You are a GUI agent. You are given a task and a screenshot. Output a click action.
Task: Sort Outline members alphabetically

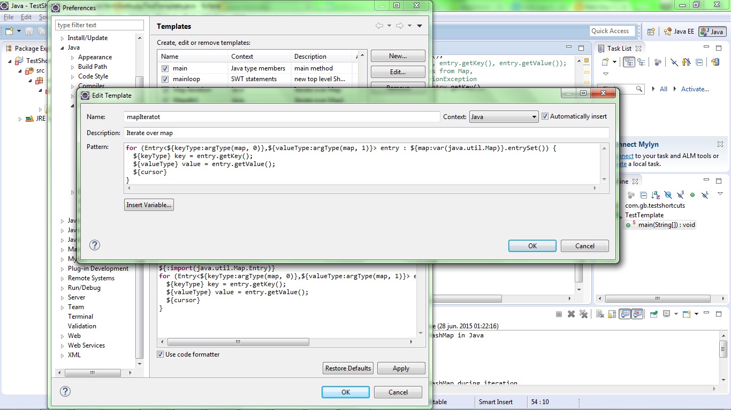655,194
